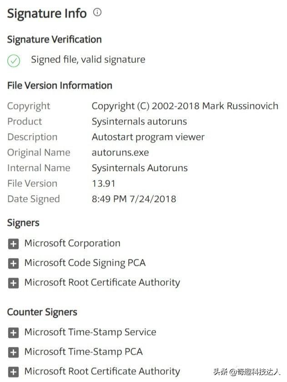
Task: Click the copyright Mark Russinovich text
Action: coord(185,106)
